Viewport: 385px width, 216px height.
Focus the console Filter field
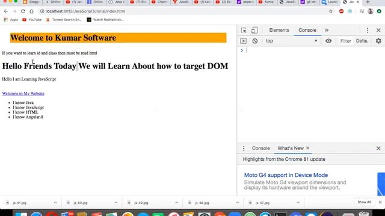(345, 41)
